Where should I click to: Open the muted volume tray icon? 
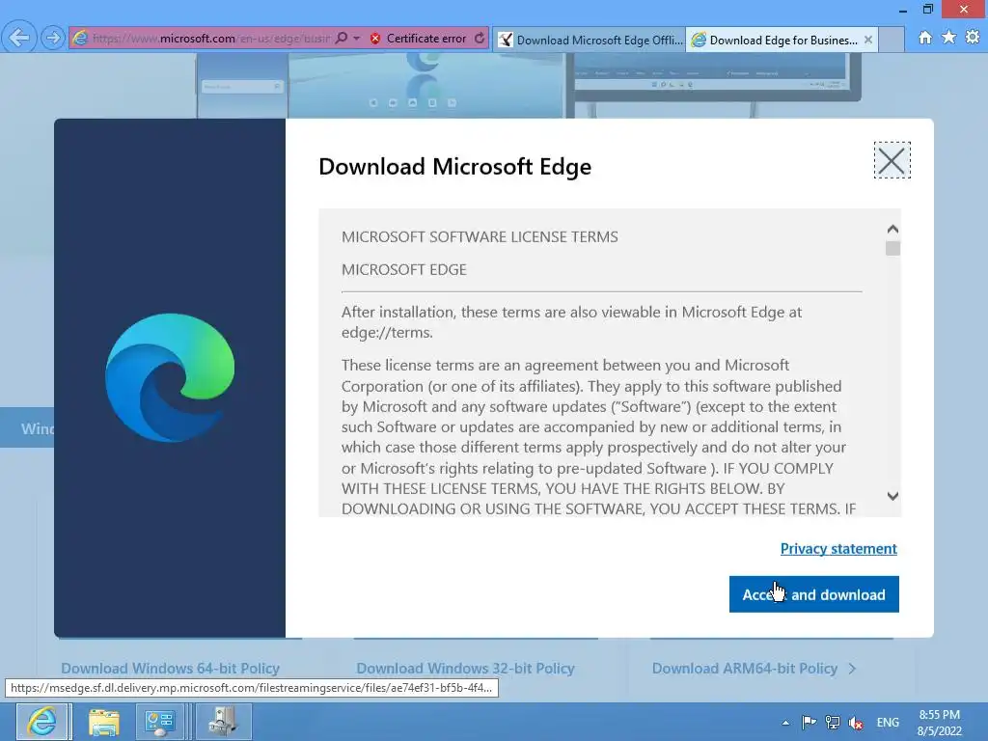(x=856, y=723)
